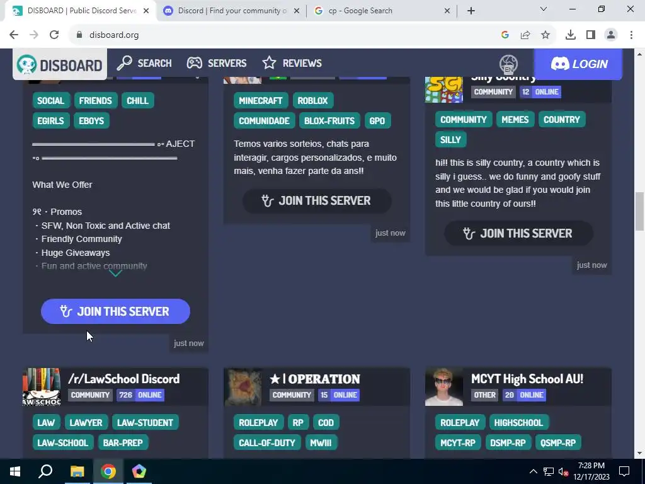Image resolution: width=645 pixels, height=484 pixels.
Task: Select the BLOX-FRUITS tag
Action: pyautogui.click(x=329, y=120)
